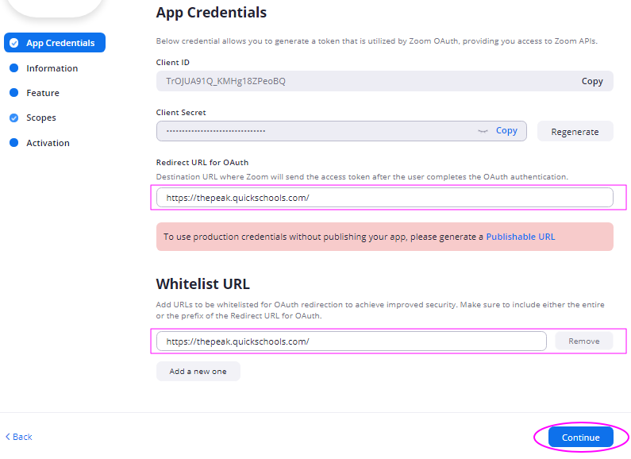This screenshot has width=631, height=459.
Task: Click the blue dot icon beside Activation
Action: tap(13, 143)
